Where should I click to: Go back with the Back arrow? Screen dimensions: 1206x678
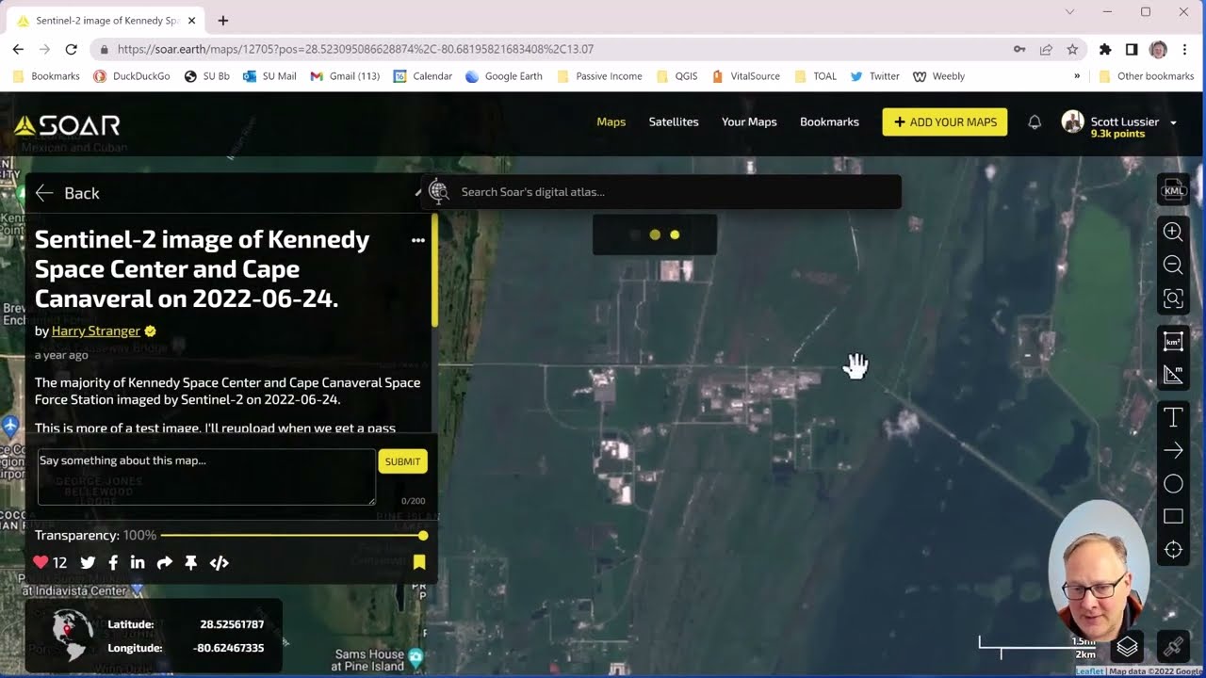pos(66,193)
